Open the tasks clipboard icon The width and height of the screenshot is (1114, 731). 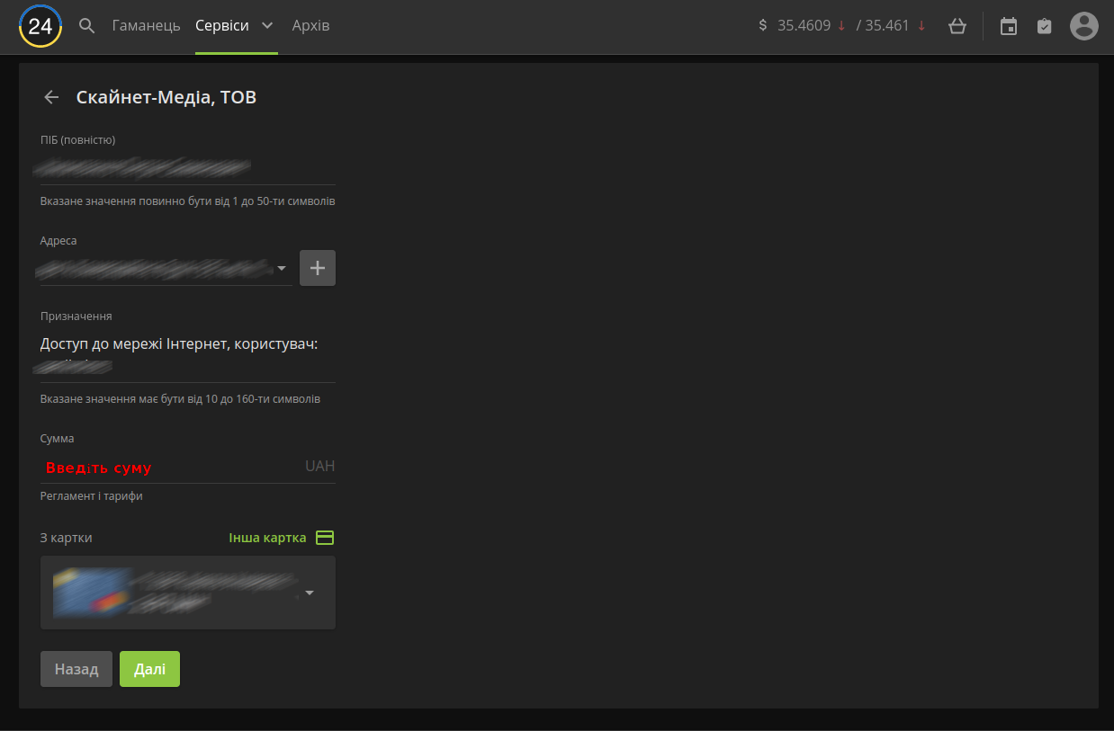1044,26
